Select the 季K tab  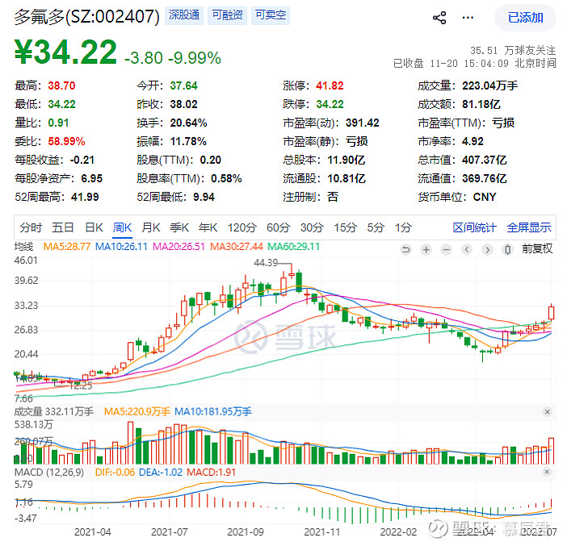pyautogui.click(x=179, y=228)
